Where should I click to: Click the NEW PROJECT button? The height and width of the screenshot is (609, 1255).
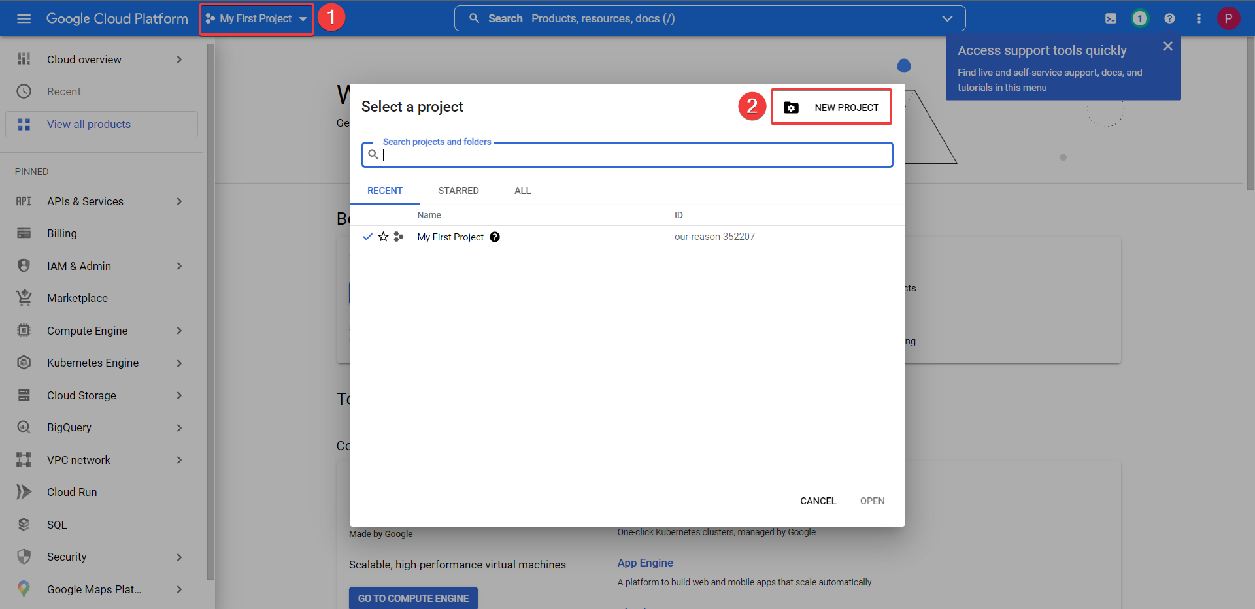point(831,107)
